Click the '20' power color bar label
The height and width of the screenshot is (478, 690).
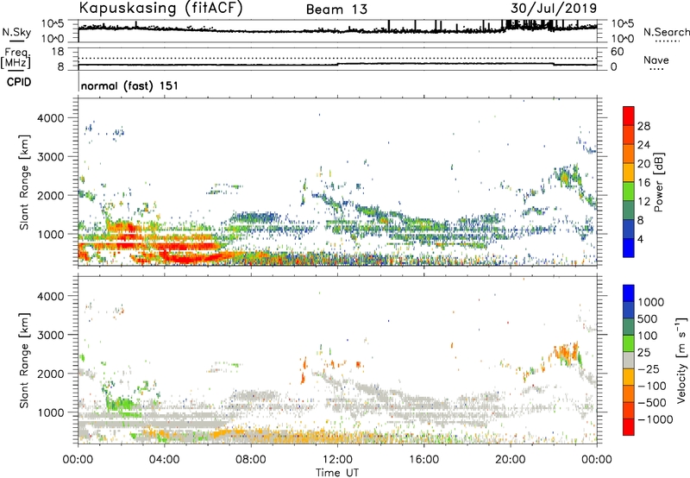[x=643, y=164]
